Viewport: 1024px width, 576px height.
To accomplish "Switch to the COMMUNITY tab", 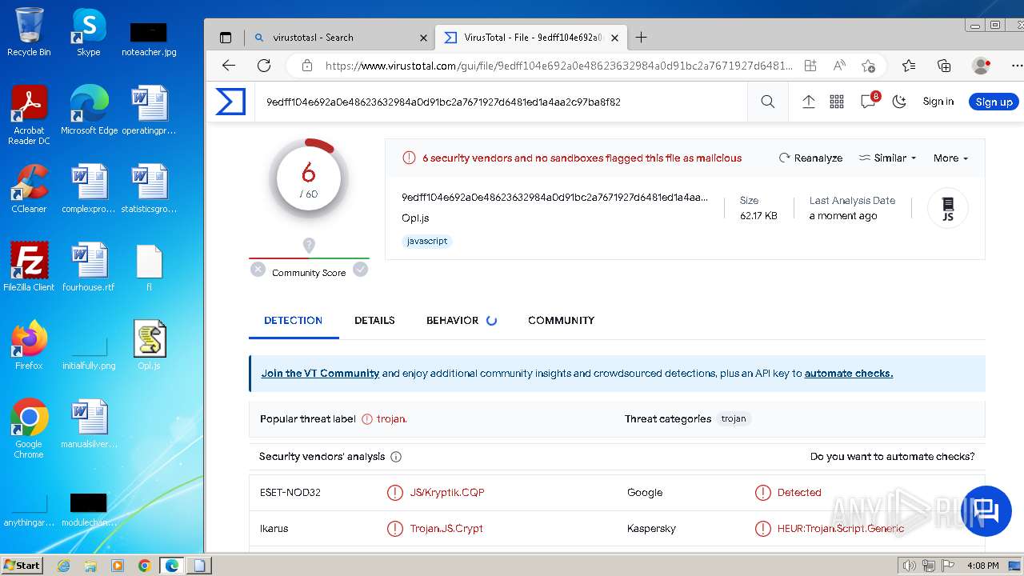I will [x=561, y=320].
